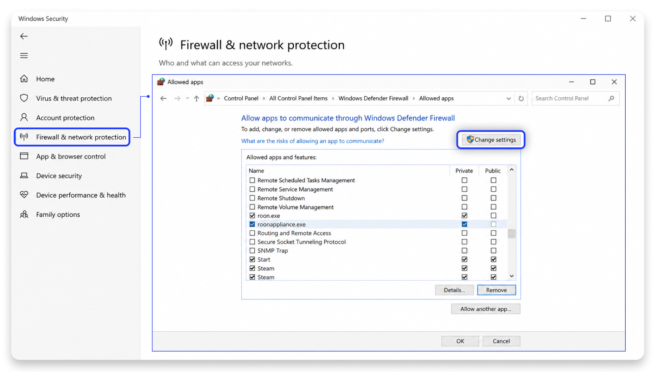Click the Account protection person icon
Viewport: 657px width, 372px height.
[x=24, y=117]
